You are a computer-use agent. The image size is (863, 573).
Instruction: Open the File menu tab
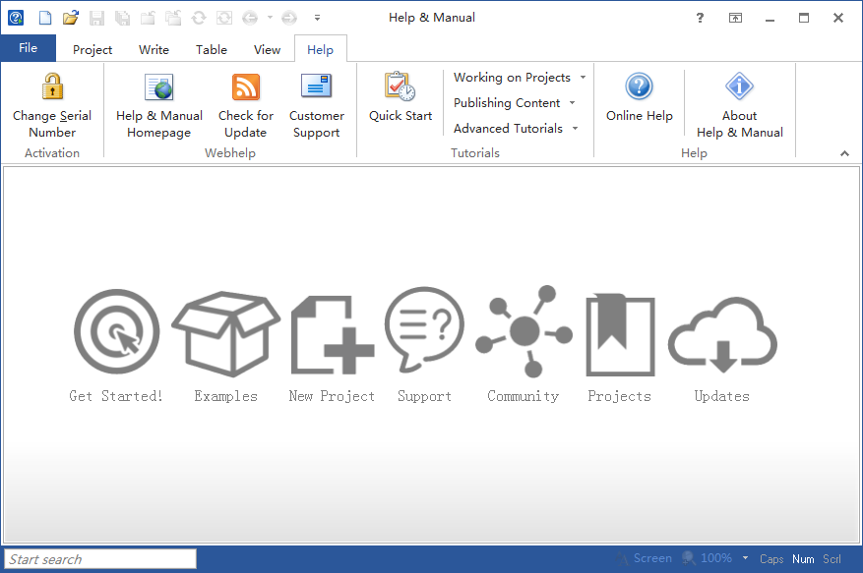[29, 48]
